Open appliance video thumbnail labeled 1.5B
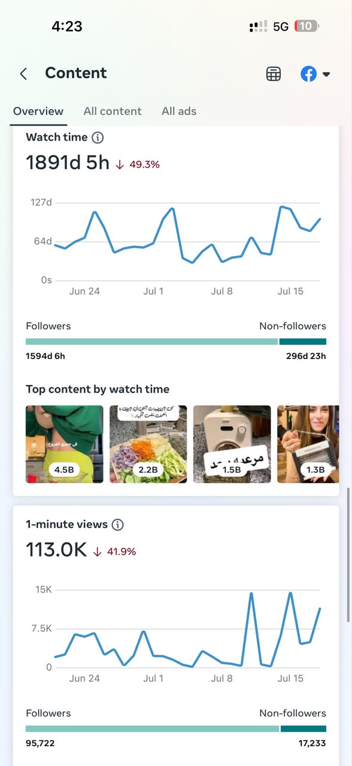 click(x=232, y=444)
